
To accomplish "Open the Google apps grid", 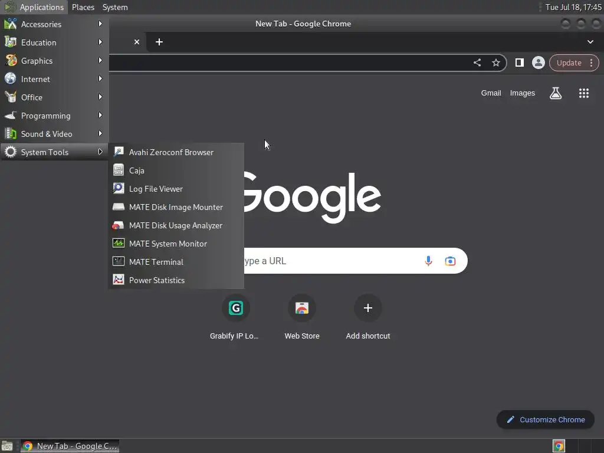I will coord(583,93).
